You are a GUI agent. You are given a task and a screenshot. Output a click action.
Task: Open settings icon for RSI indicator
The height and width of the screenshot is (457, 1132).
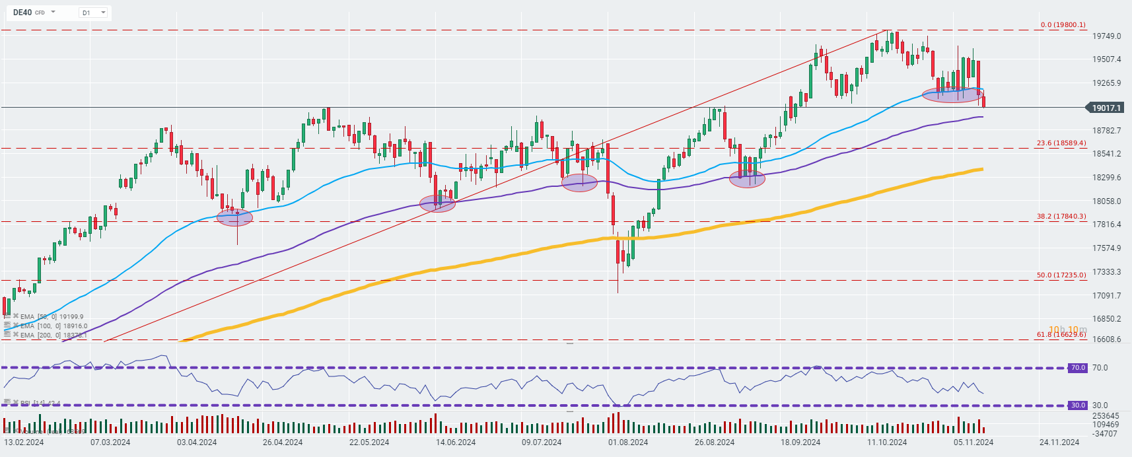[x=7, y=402]
